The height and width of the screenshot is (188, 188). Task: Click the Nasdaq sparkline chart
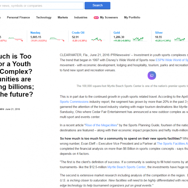tap(57, 39)
